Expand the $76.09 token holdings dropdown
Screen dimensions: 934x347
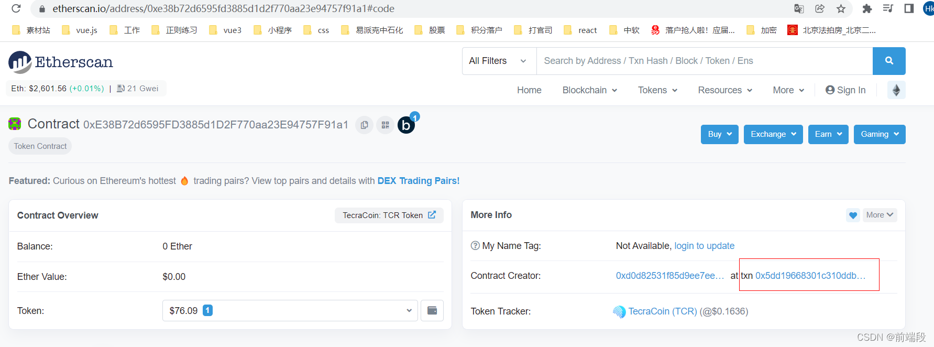point(290,310)
